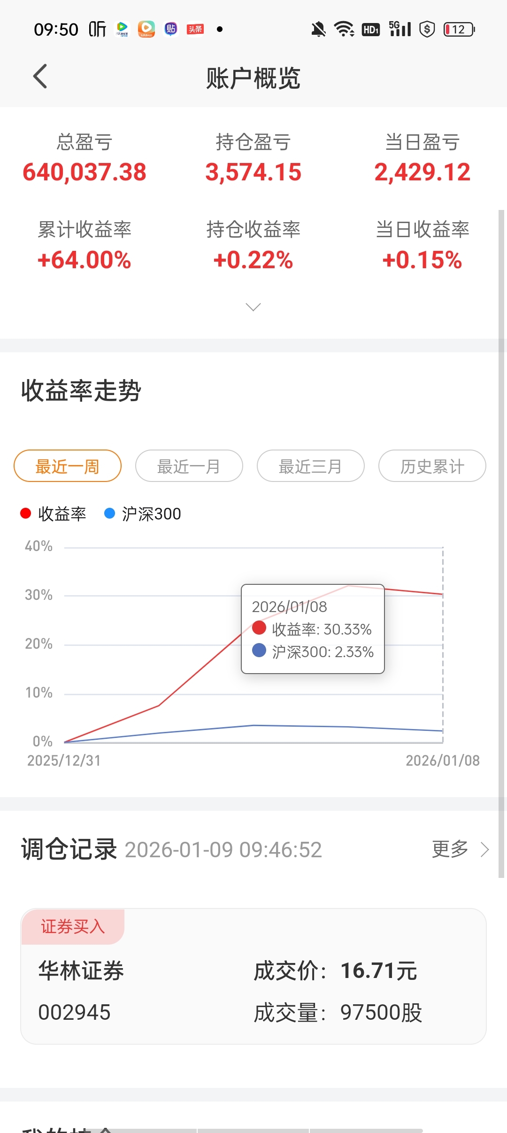Tap the Wi-Fi status icon

[x=344, y=29]
